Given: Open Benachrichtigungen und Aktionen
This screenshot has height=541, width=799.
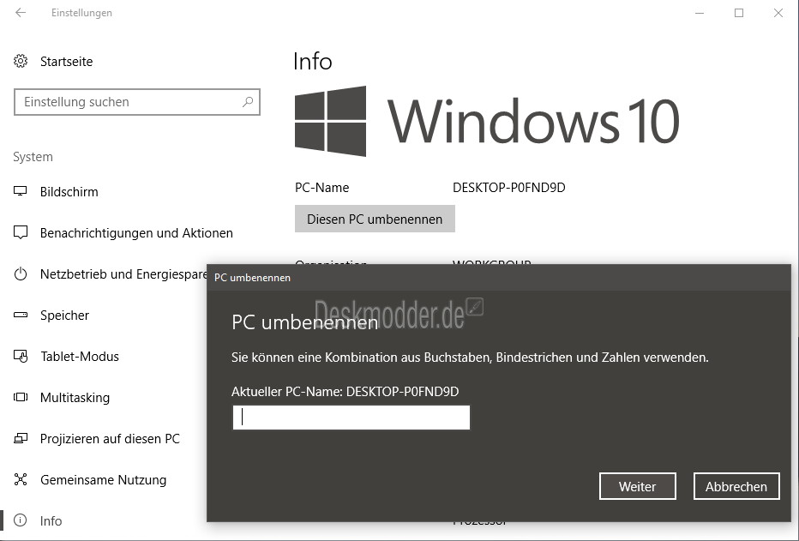Looking at the screenshot, I should pyautogui.click(x=136, y=233).
